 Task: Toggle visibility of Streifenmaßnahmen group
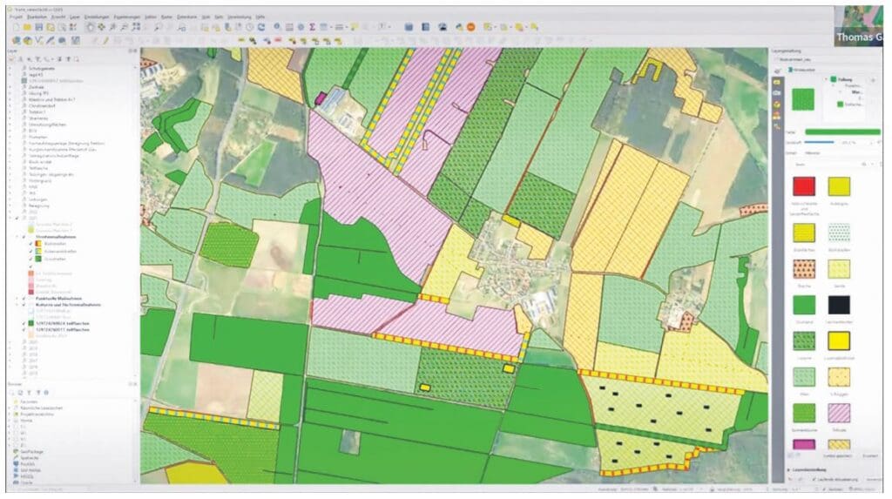pos(24,237)
